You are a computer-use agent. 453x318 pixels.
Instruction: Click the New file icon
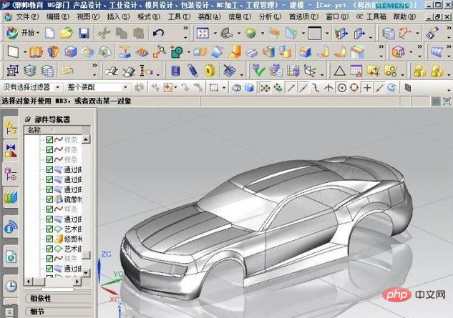click(49, 33)
